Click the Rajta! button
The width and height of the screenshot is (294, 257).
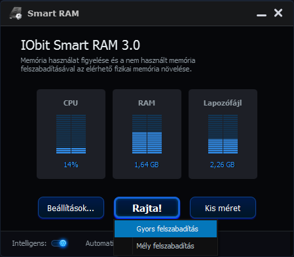point(147,208)
